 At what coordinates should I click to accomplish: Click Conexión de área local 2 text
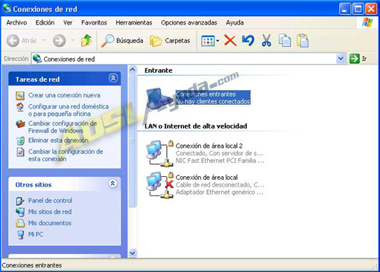[209, 146]
